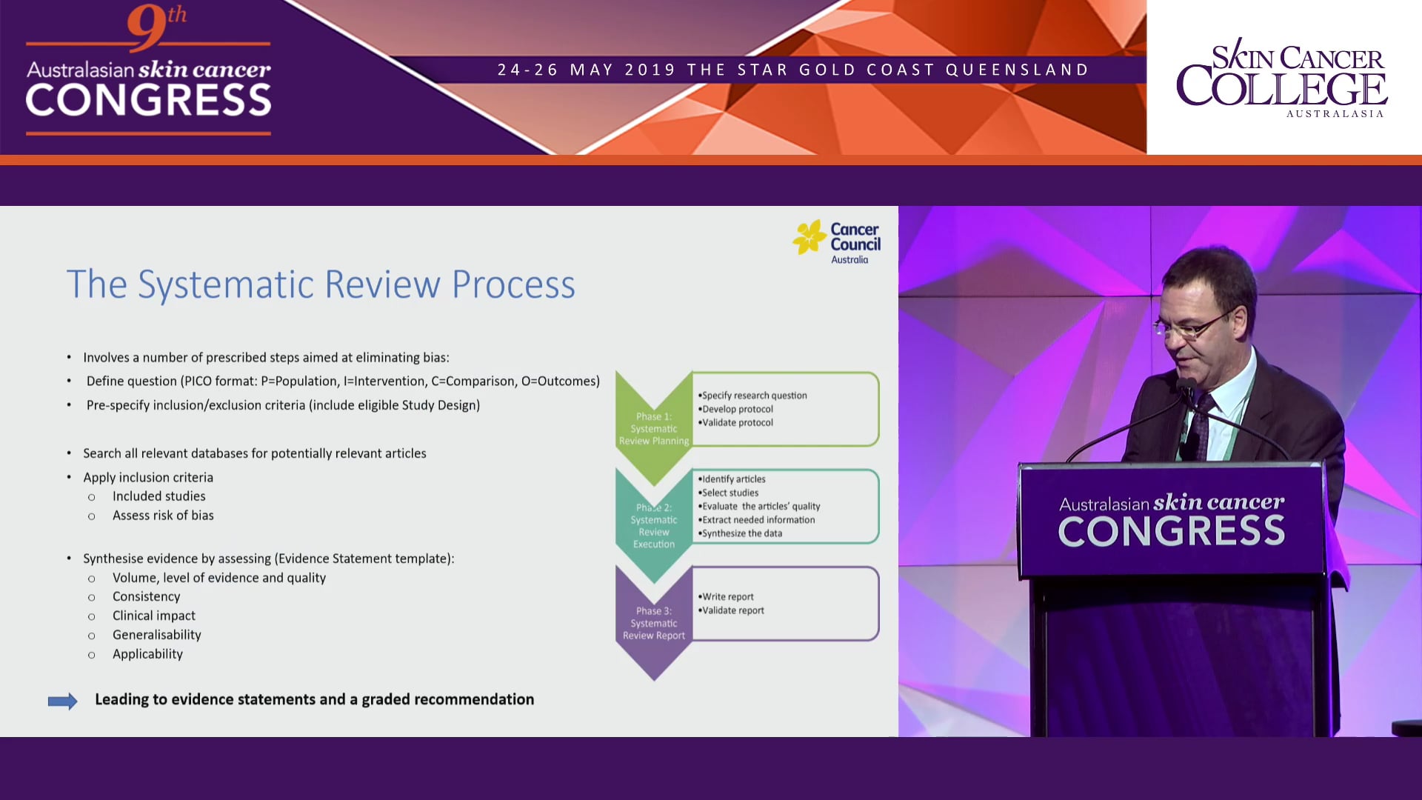The height and width of the screenshot is (800, 1422).
Task: Select the slide title The Systematic Review Process
Action: coord(321,284)
